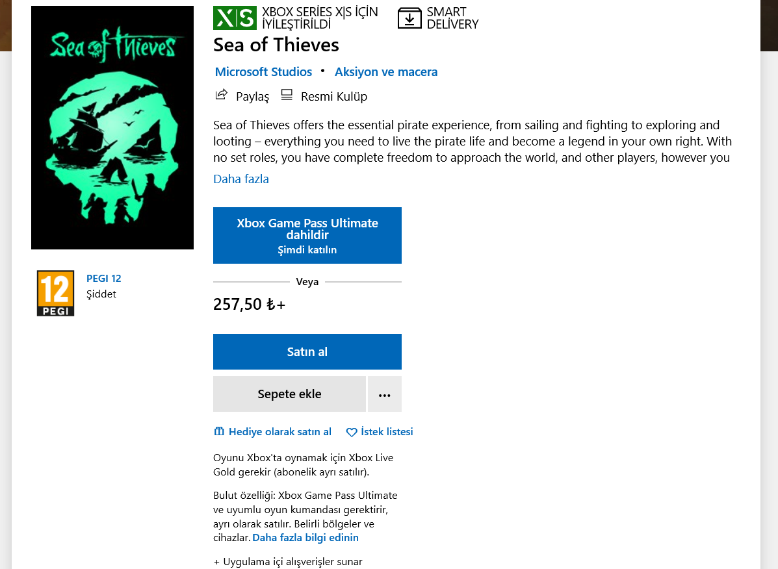Follow the Daha fazla bilgi edinin link
The width and height of the screenshot is (778, 569).
tap(305, 538)
